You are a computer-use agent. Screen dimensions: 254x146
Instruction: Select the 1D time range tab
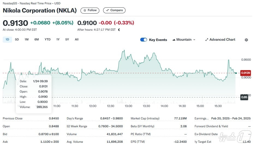click(x=7, y=39)
